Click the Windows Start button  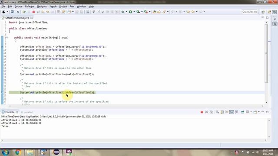[x=5, y=152]
